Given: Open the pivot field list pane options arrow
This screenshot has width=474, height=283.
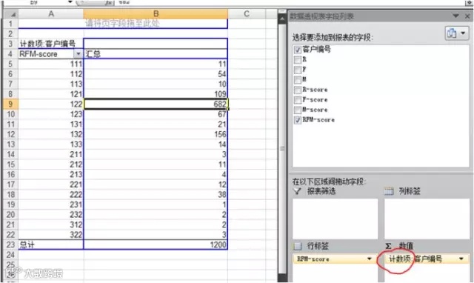Looking at the screenshot, I should 455,16.
